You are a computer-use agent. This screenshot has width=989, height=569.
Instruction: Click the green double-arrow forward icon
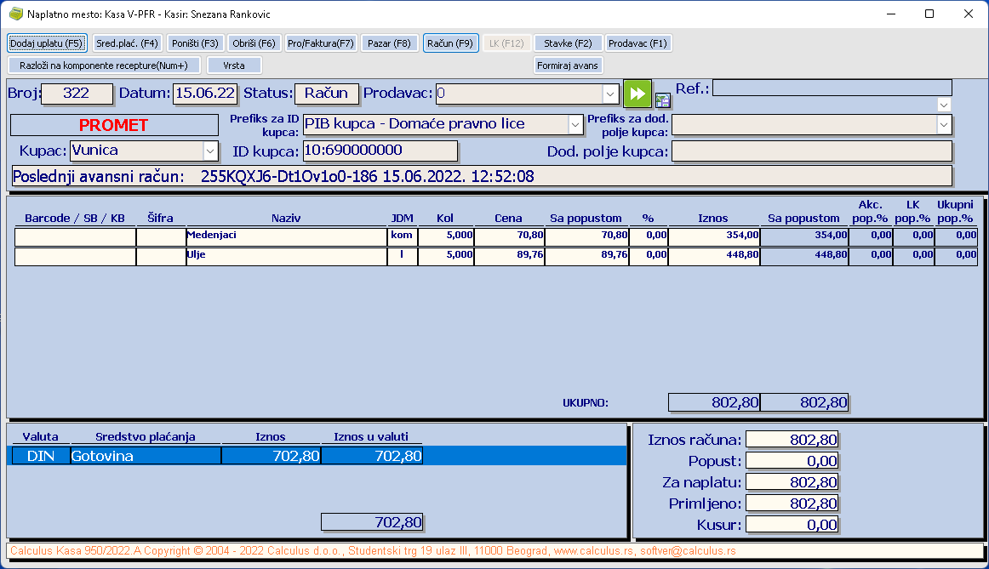point(637,94)
